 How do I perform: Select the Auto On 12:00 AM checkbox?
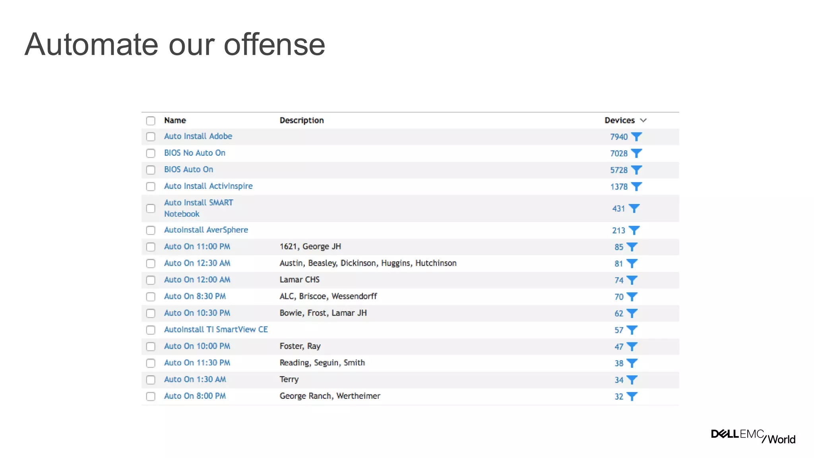[151, 280]
